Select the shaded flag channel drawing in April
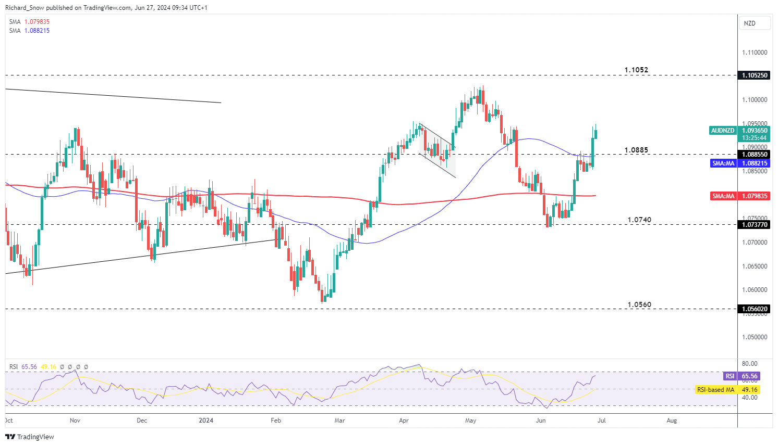This screenshot has height=446, width=778. pos(437,151)
